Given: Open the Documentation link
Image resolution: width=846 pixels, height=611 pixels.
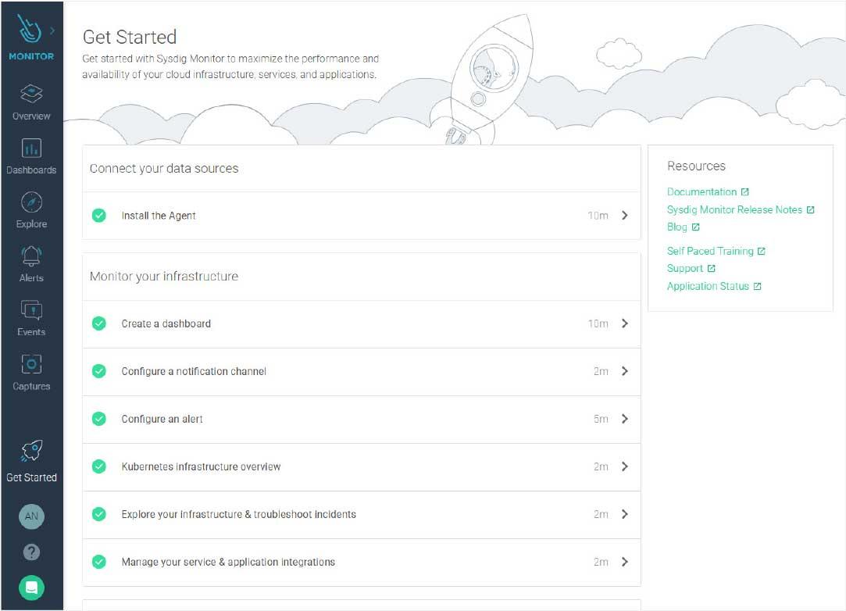Looking at the screenshot, I should coord(701,191).
